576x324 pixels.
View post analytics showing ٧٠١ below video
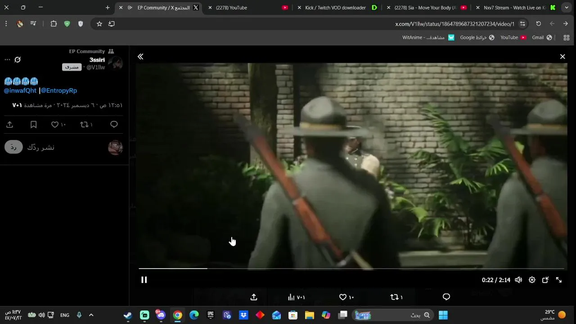click(297, 297)
